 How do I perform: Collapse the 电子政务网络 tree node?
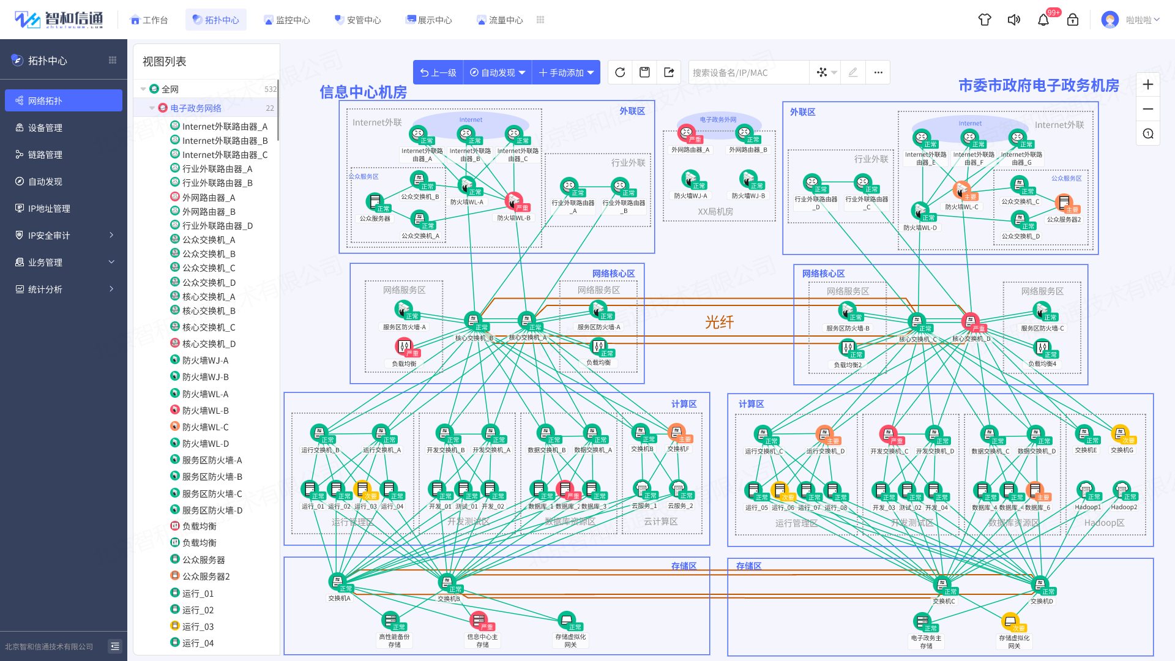[152, 108]
